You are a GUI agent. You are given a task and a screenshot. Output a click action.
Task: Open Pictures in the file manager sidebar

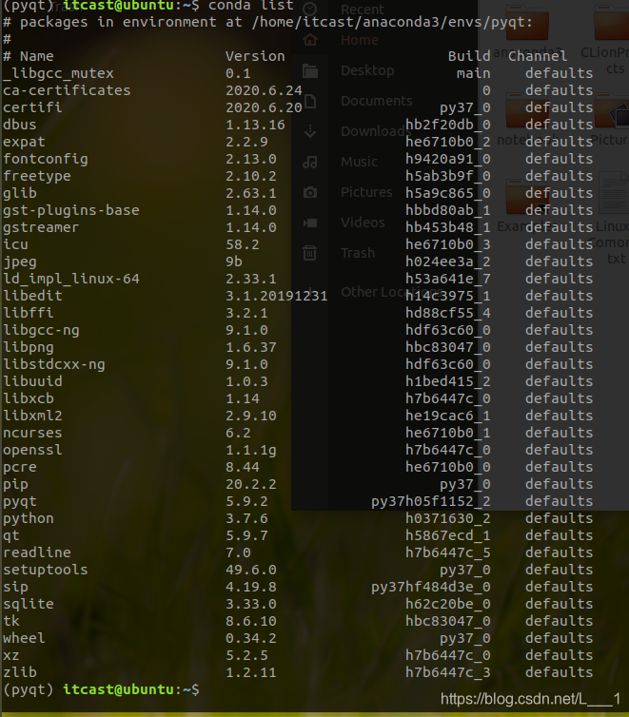(x=366, y=192)
